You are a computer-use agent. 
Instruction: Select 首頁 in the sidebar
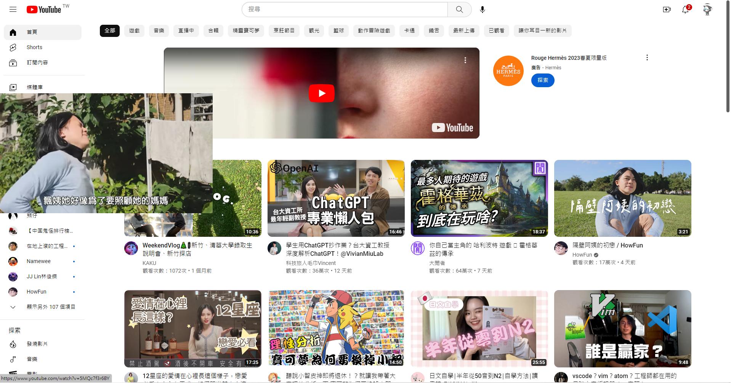pyautogui.click(x=43, y=32)
